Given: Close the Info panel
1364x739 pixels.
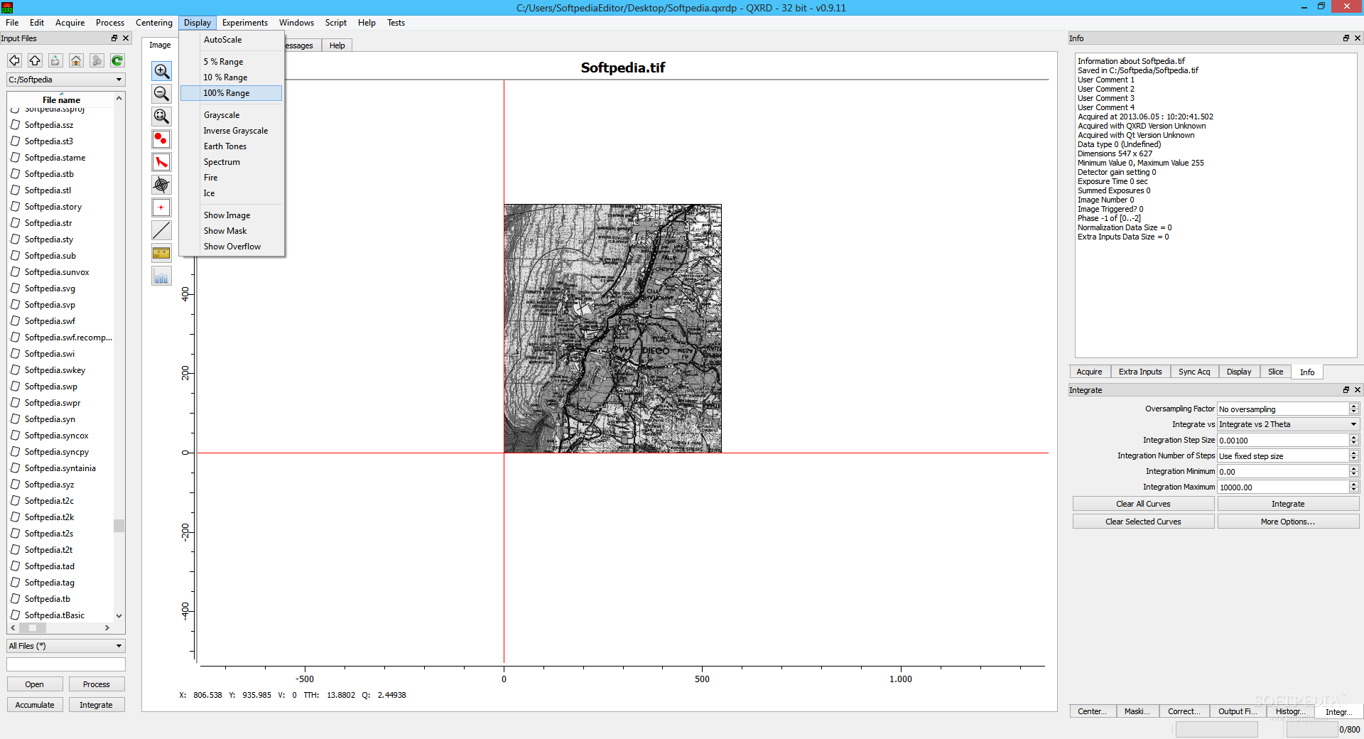Looking at the screenshot, I should (1358, 38).
